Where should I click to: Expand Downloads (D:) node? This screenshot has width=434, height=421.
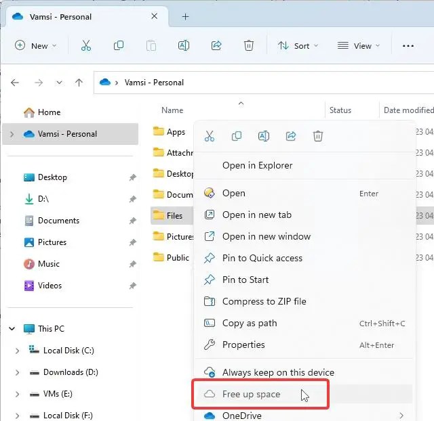pyautogui.click(x=17, y=372)
